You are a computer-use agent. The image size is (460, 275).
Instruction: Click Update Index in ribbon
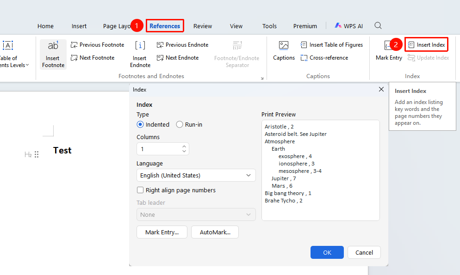(429, 58)
